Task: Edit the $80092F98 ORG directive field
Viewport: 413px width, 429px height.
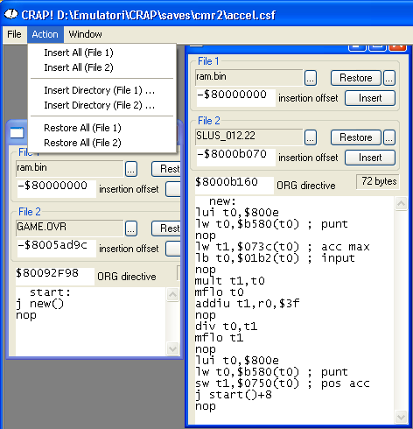Action: (x=55, y=276)
